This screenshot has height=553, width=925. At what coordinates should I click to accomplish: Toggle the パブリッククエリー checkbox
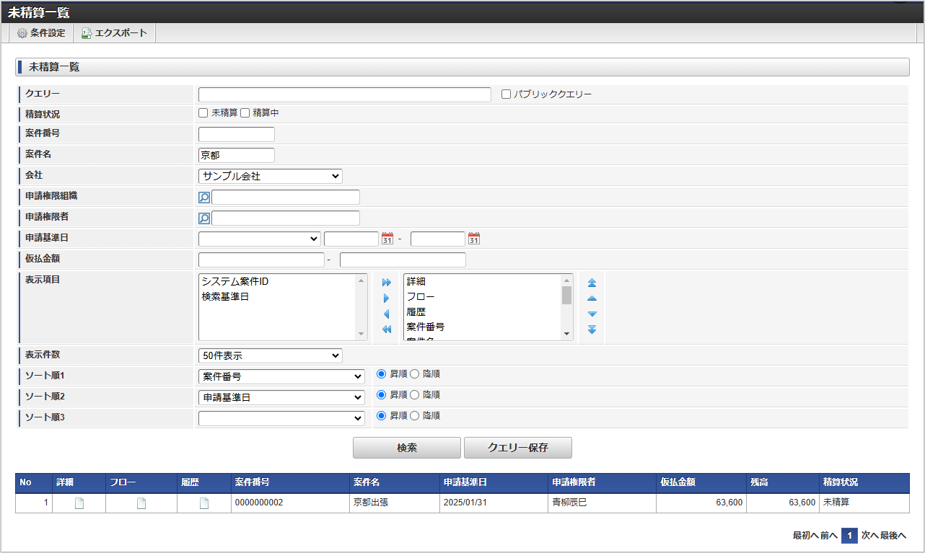[x=505, y=94]
